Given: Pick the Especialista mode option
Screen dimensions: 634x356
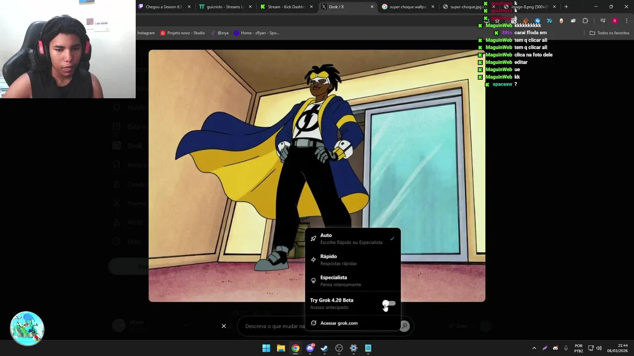Looking at the screenshot, I should tap(353, 281).
